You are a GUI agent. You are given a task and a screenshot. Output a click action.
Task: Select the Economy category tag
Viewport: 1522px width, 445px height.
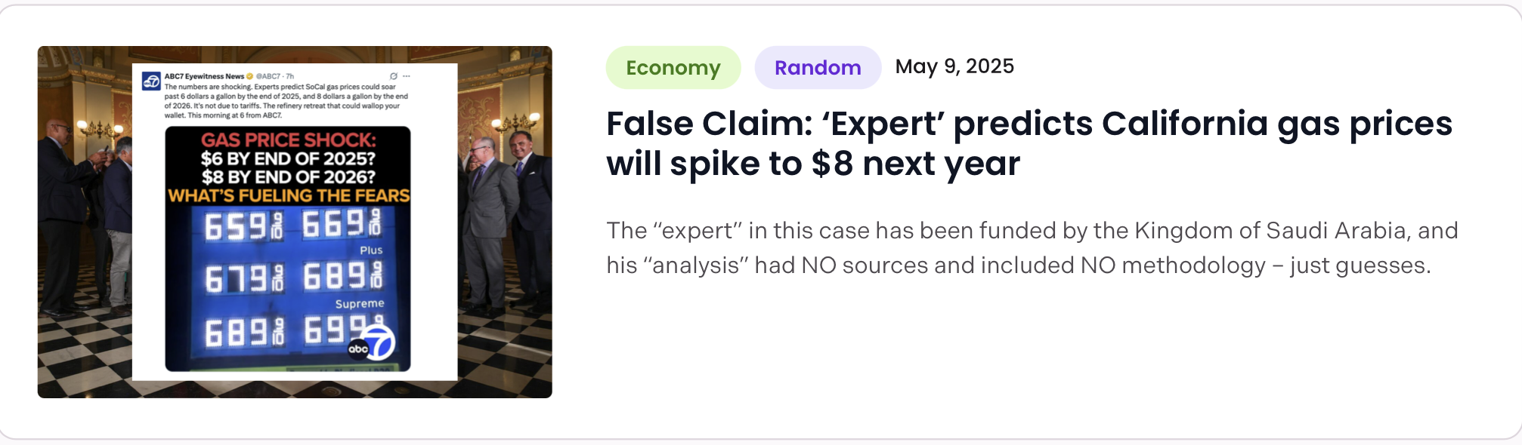673,68
